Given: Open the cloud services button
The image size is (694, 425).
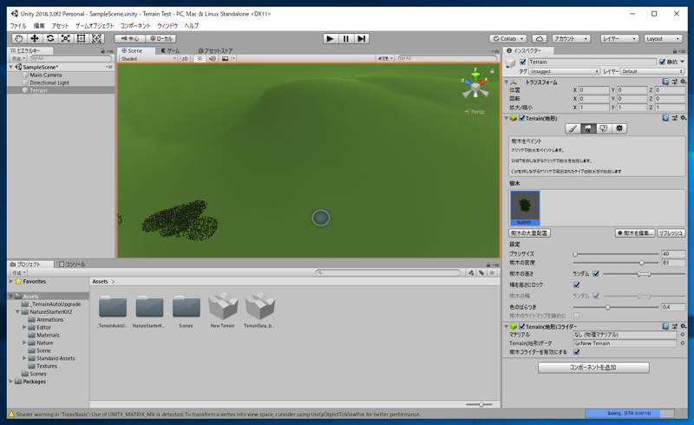Looking at the screenshot, I should [x=539, y=38].
